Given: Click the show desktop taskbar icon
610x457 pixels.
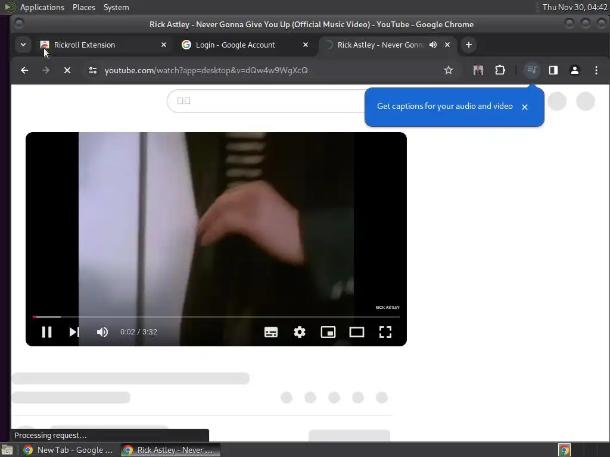Looking at the screenshot, I should [x=7, y=450].
